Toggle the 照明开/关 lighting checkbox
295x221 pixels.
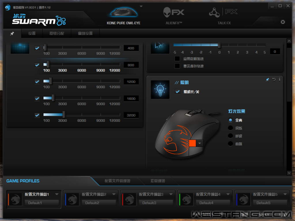coord(177,92)
